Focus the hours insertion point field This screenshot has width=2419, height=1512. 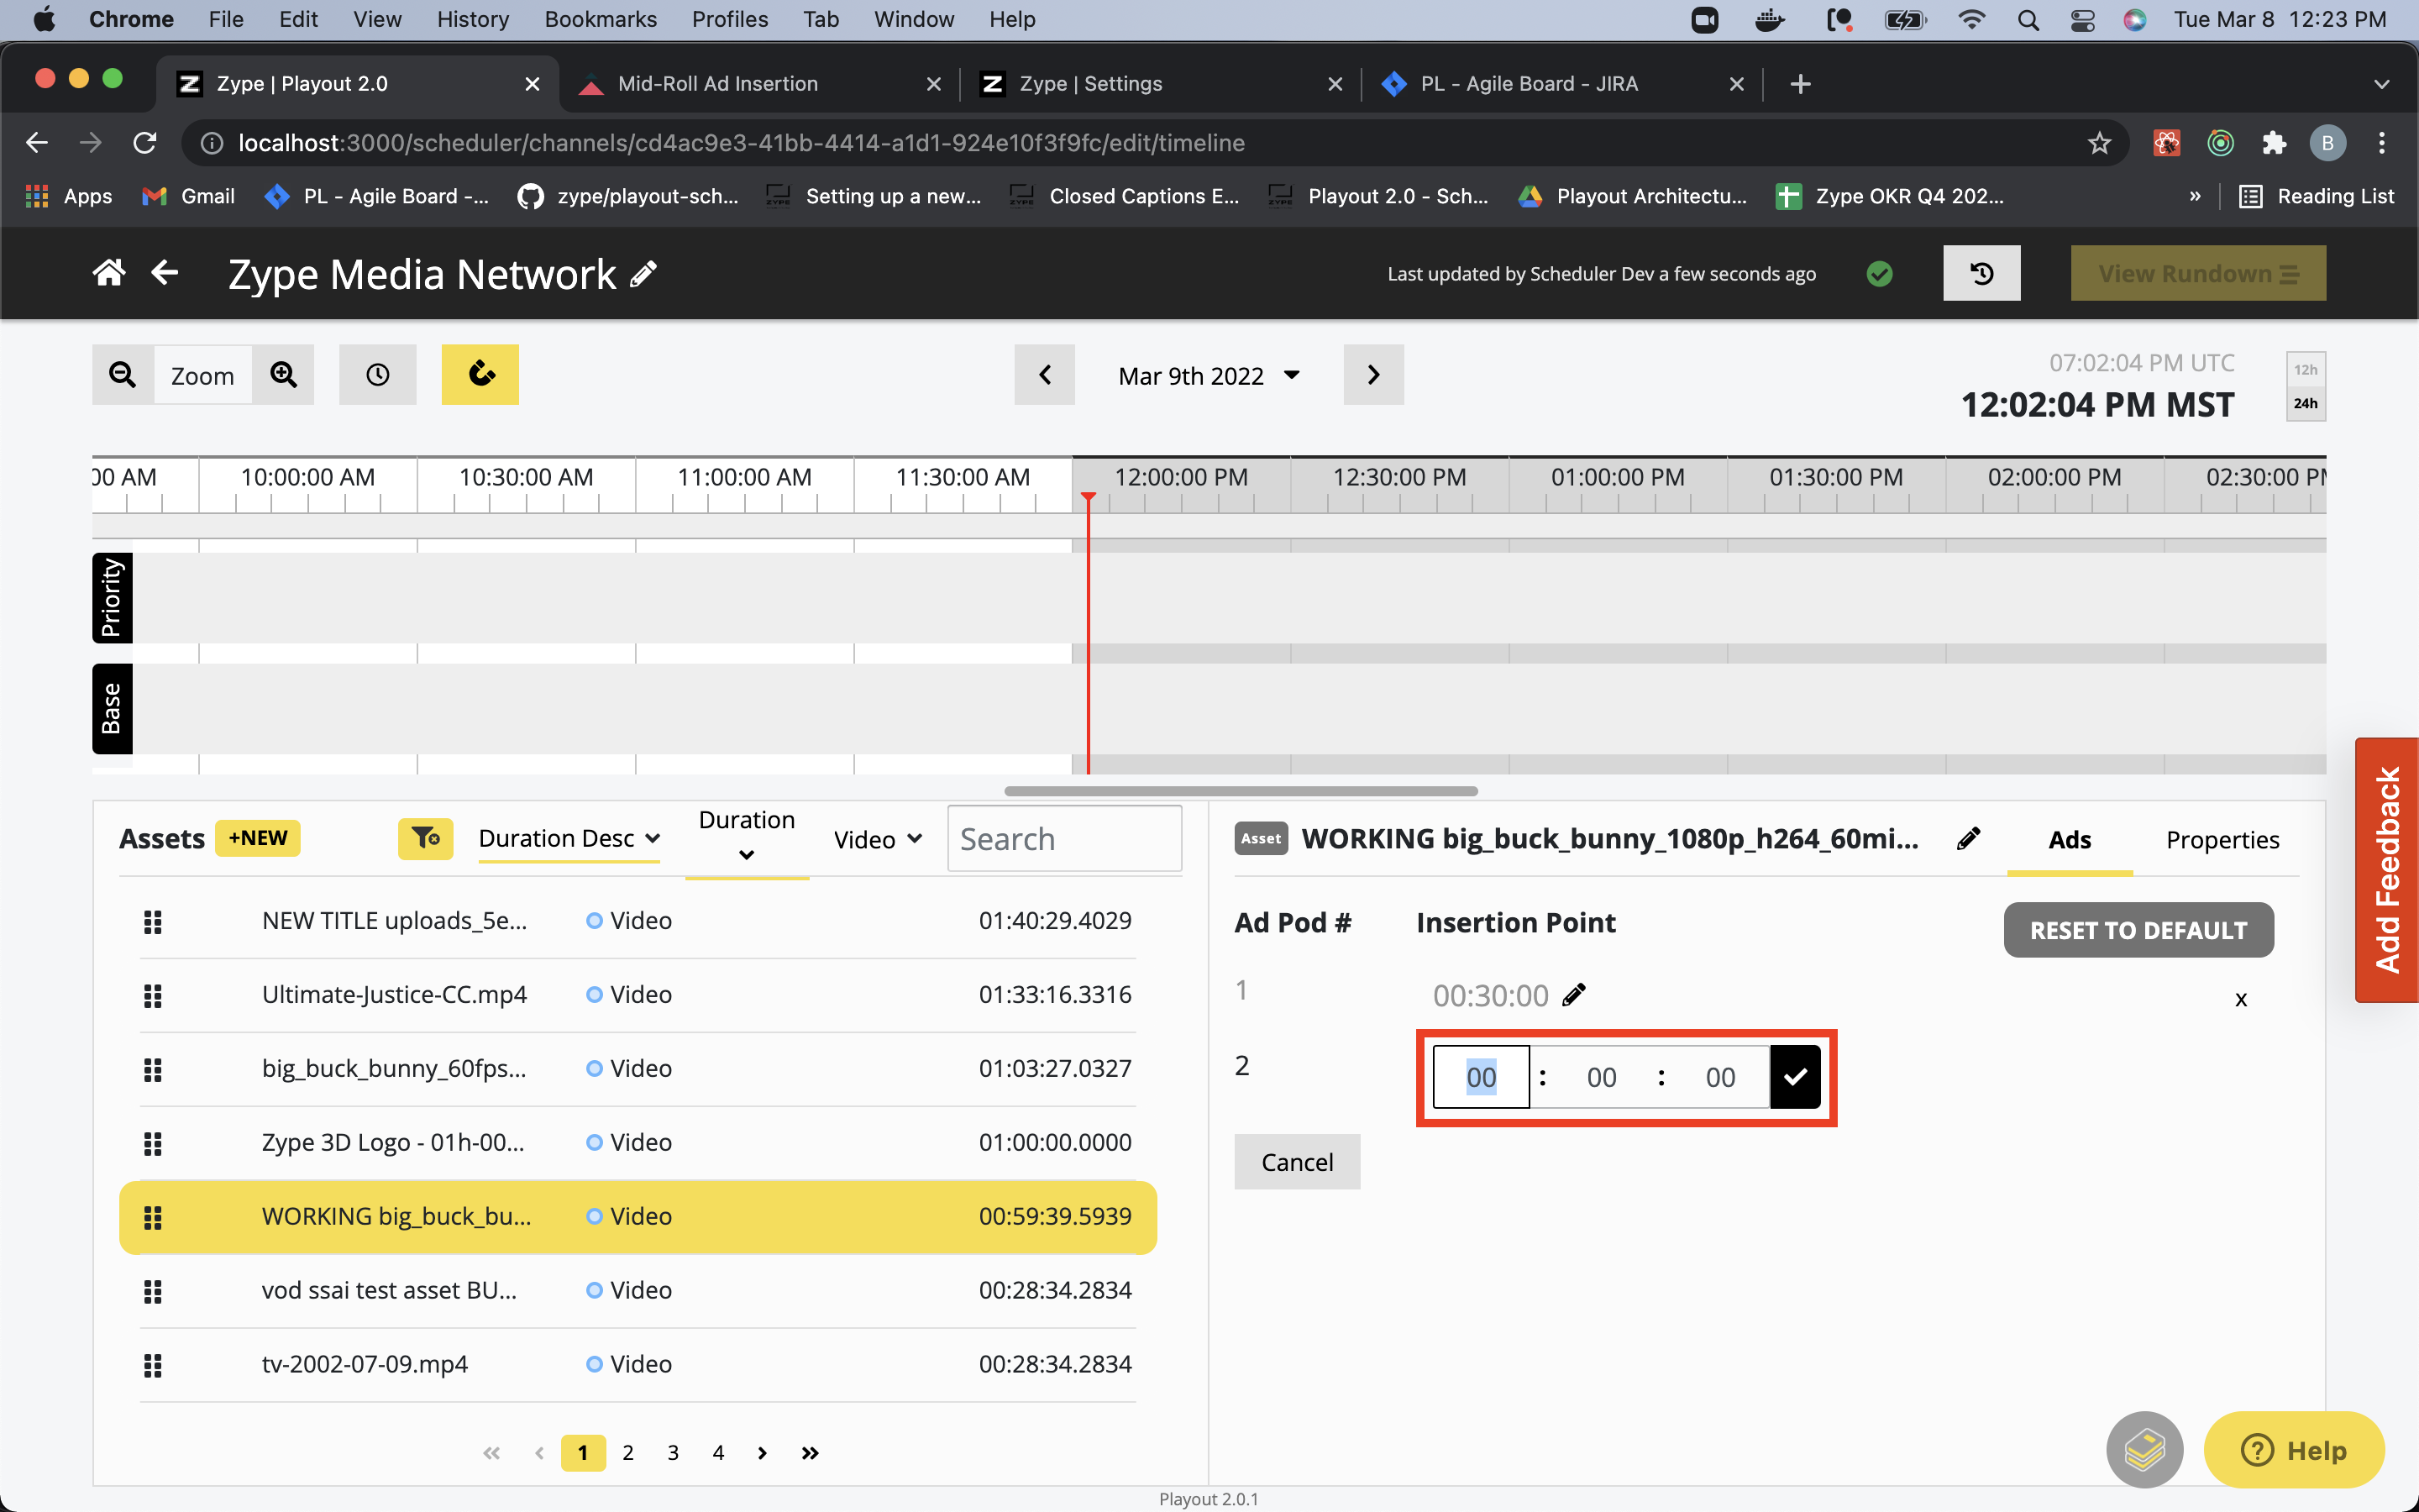coord(1481,1077)
